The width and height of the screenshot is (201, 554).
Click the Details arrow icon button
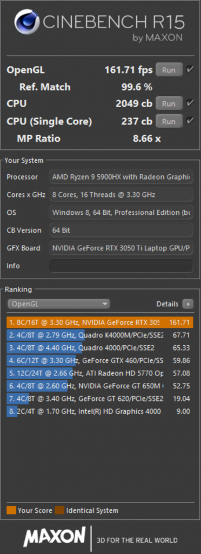[187, 304]
